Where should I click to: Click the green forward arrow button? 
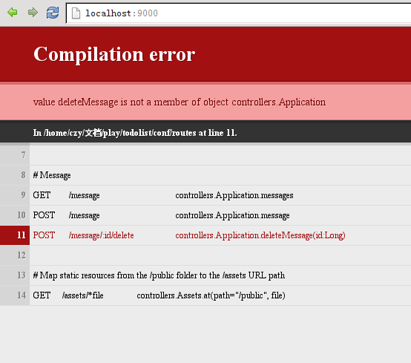pyautogui.click(x=33, y=13)
